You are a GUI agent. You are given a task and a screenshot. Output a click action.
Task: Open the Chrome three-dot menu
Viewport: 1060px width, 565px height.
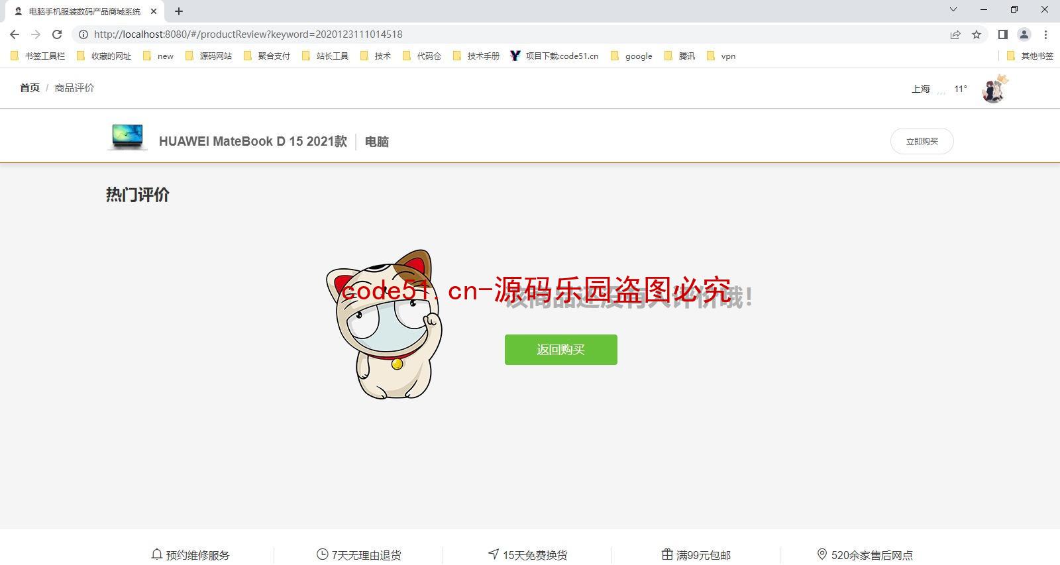[x=1046, y=34]
